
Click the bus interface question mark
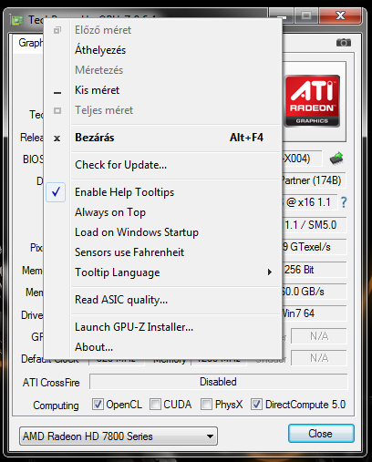pyautogui.click(x=344, y=202)
